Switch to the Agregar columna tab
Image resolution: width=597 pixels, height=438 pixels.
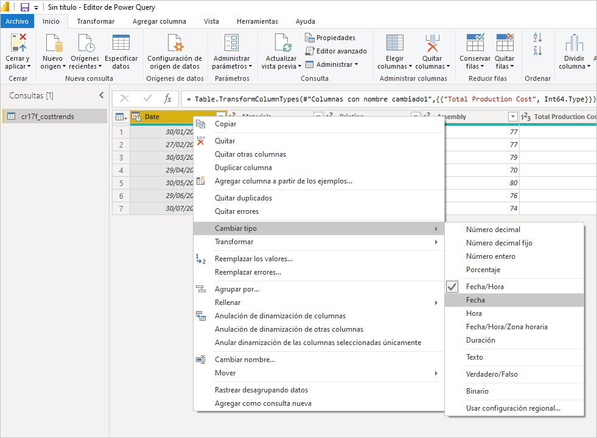point(159,21)
